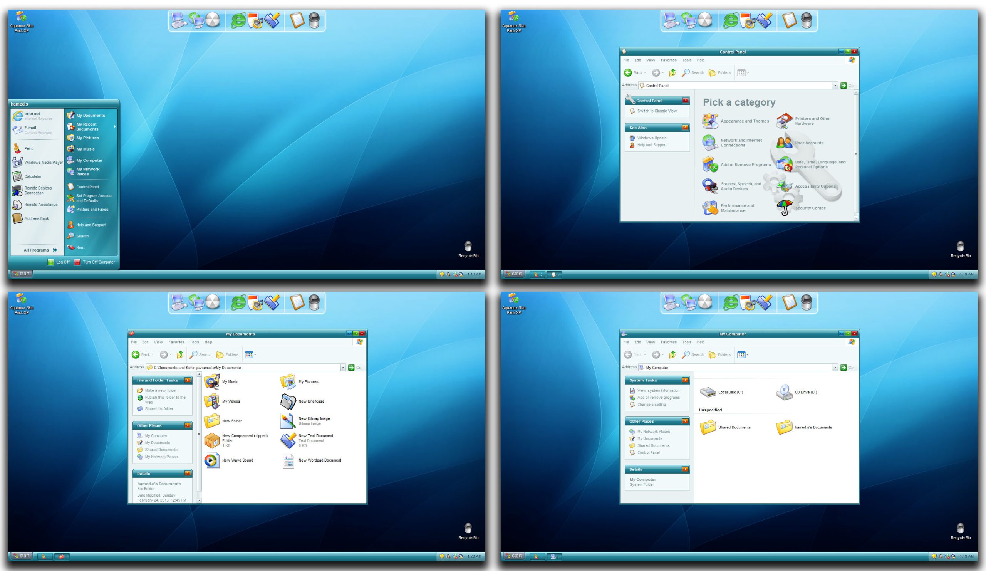Open Paint from the start menu
986x571 pixels.
tap(28, 149)
